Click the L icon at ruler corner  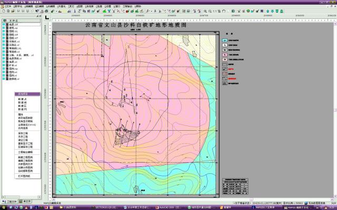tap(47, 17)
